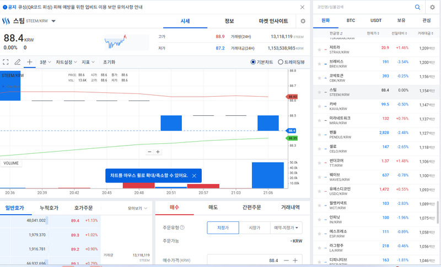Click 초기화 chart reset button
The height and width of the screenshot is (267, 441).
pyautogui.click(x=109, y=62)
